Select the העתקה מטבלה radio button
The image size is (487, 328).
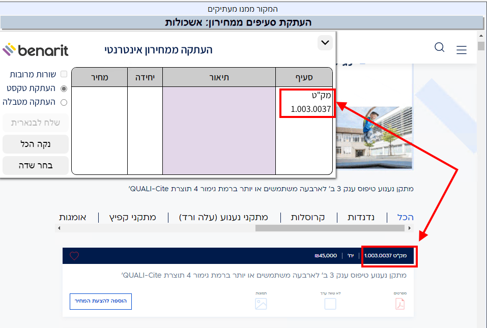[x=64, y=102]
